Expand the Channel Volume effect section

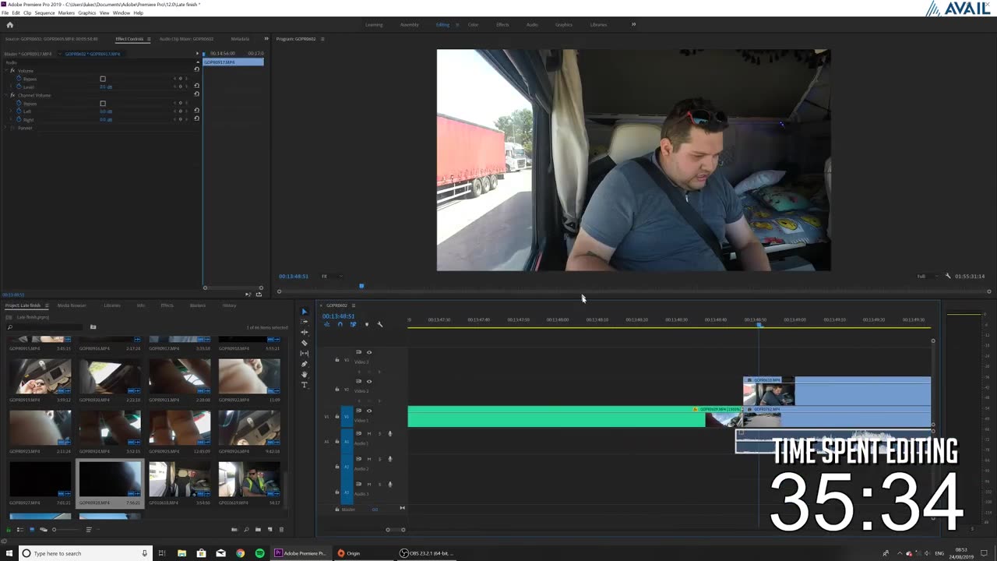[8, 95]
